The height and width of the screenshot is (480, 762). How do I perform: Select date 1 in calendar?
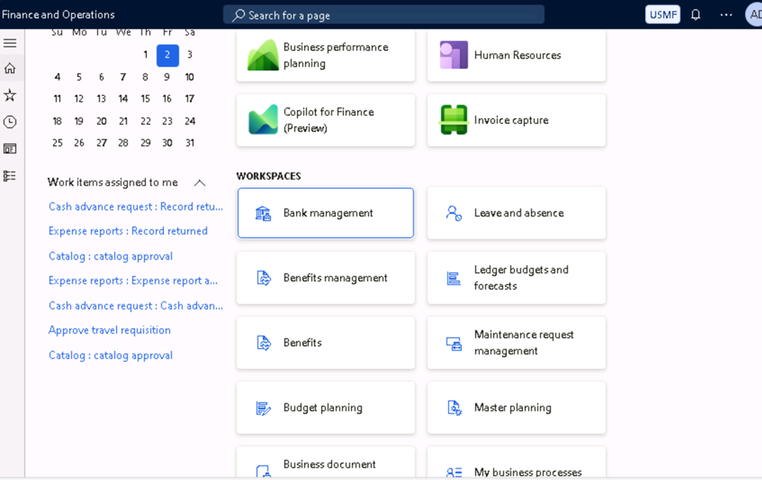(x=145, y=55)
